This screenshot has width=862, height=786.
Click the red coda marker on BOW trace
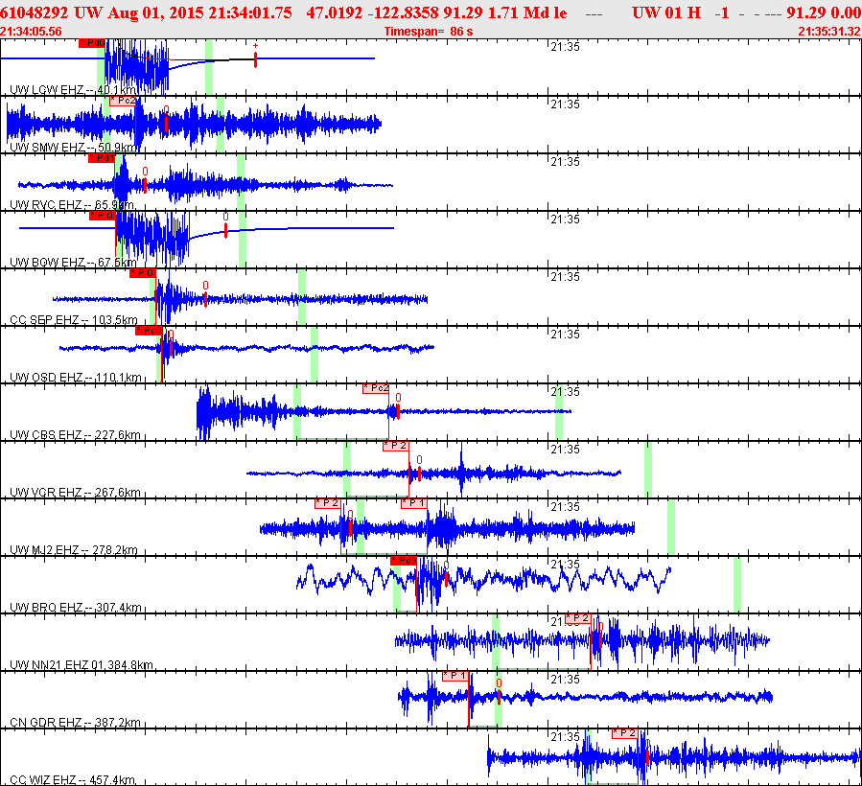tap(226, 229)
